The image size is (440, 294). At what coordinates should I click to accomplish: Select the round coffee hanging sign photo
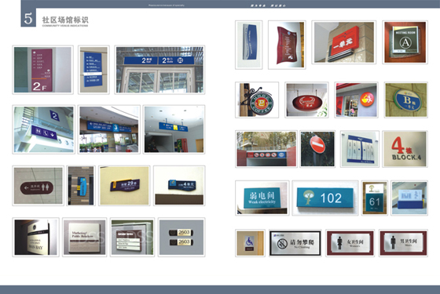tap(257, 100)
